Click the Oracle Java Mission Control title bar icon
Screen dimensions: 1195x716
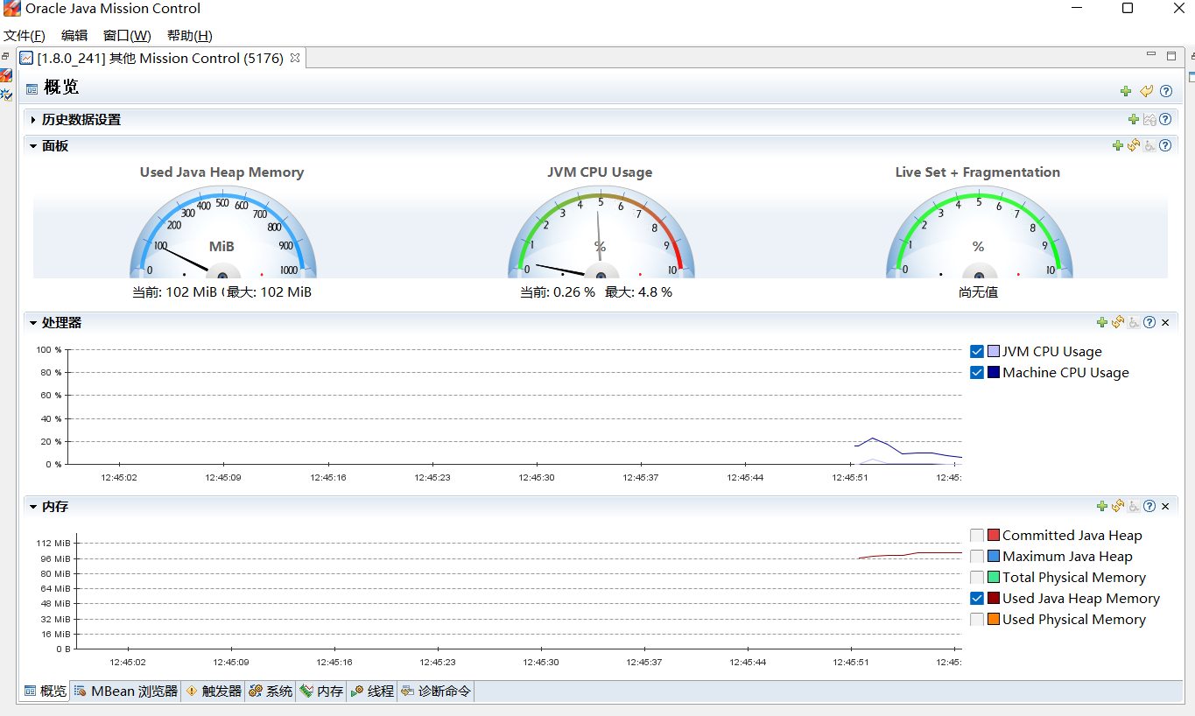click(x=11, y=9)
